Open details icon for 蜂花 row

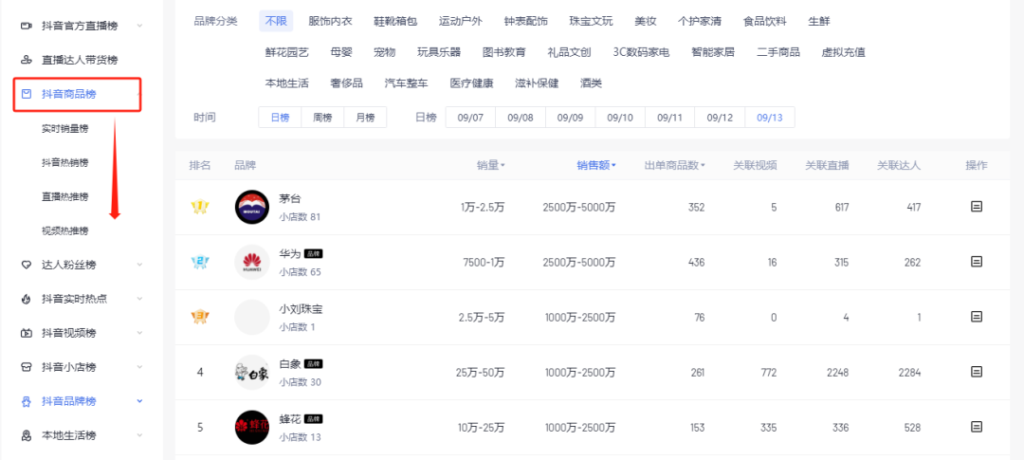point(977,427)
